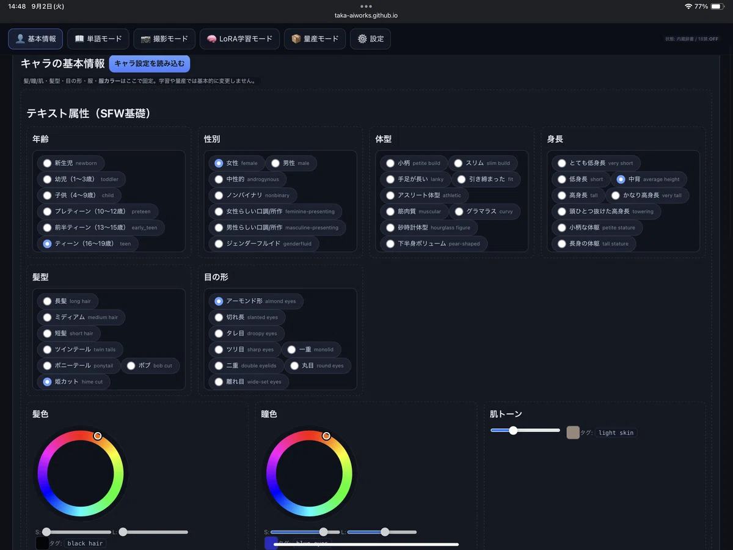Select 男性 male gender option
Image resolution: width=733 pixels, height=550 pixels.
(291, 163)
